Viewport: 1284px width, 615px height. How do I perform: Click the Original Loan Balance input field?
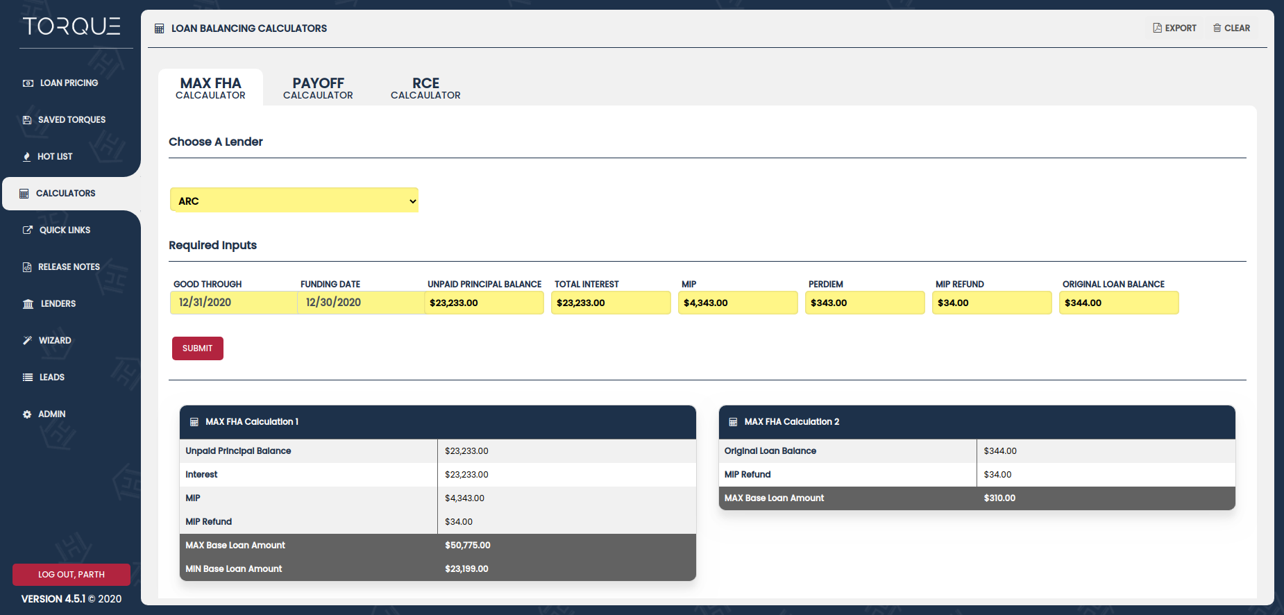click(1118, 303)
